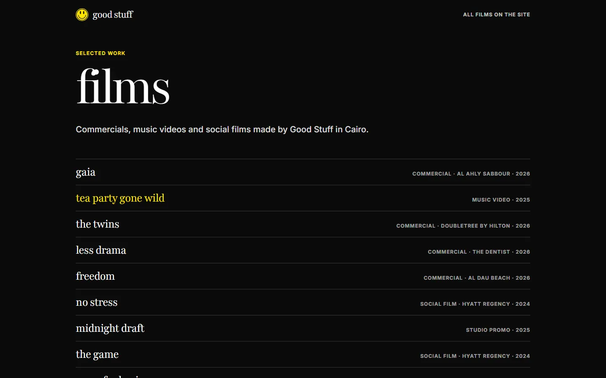This screenshot has height=378, width=606.
Task: Open 'All films on the site'
Action: click(x=497, y=15)
